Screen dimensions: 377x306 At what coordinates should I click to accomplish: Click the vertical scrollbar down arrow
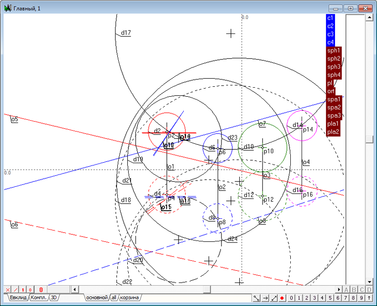tap(369, 281)
